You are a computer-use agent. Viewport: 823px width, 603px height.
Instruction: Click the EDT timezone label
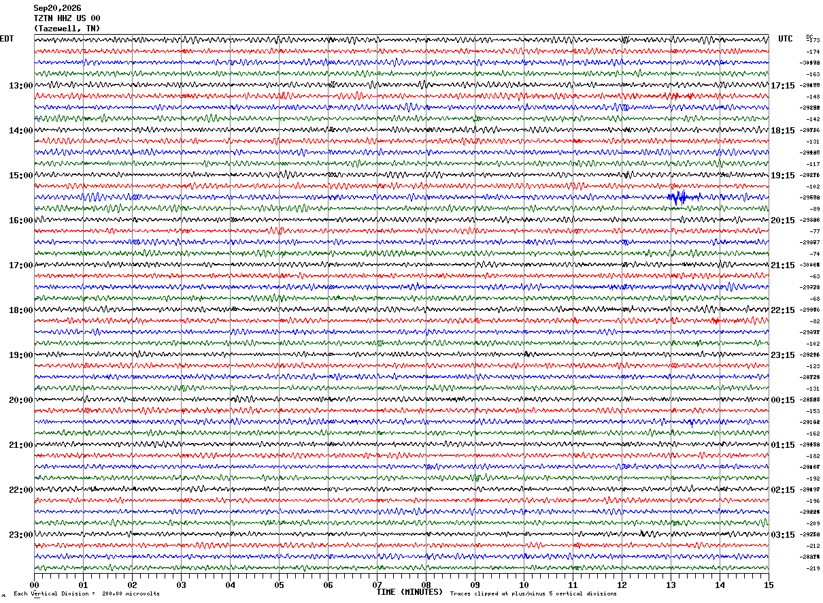(7, 39)
